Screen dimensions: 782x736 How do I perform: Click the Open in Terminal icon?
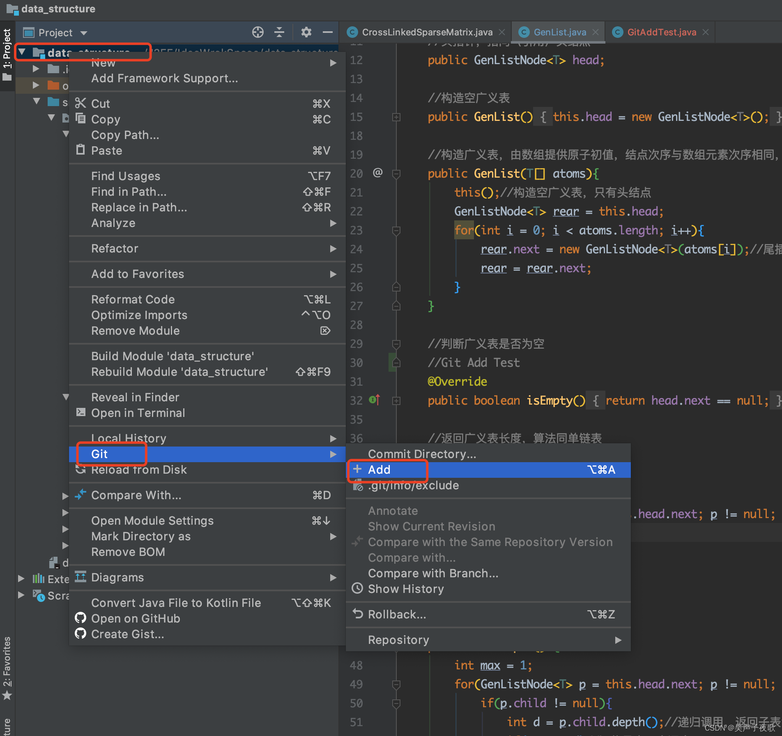81,412
